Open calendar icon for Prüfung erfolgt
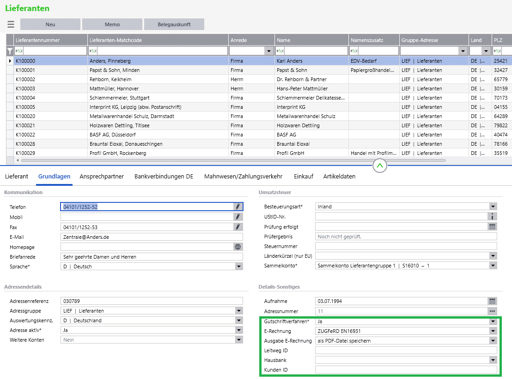 (x=493, y=226)
